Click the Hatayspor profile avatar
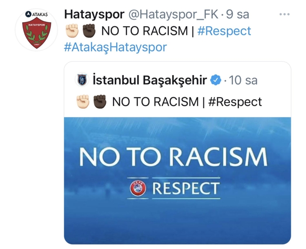 coord(37,30)
